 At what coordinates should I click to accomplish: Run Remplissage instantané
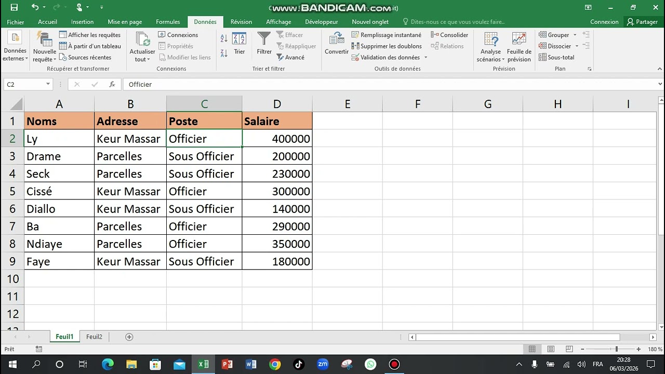[387, 35]
